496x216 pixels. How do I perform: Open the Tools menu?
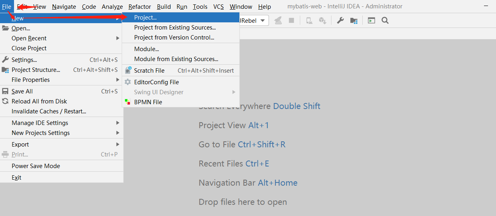point(200,6)
